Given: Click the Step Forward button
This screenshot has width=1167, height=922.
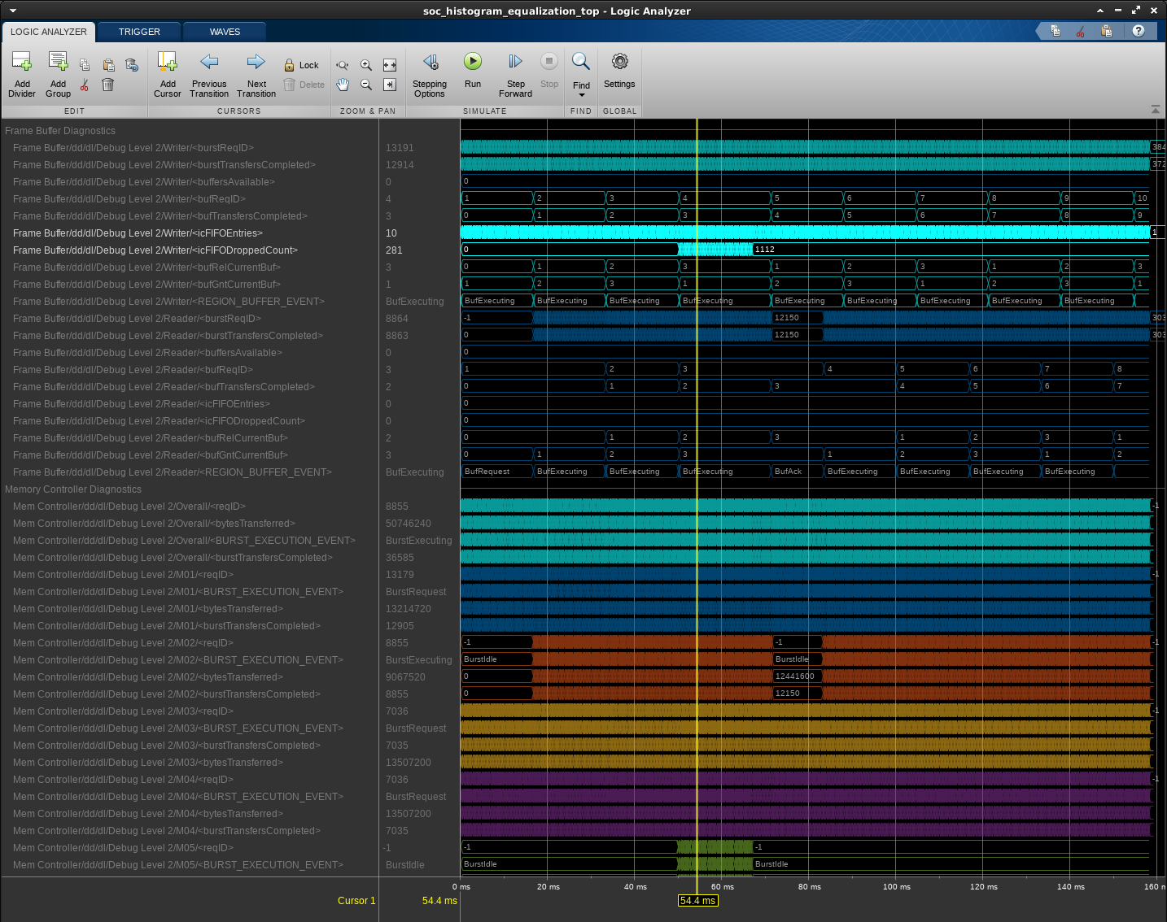Looking at the screenshot, I should tap(515, 63).
